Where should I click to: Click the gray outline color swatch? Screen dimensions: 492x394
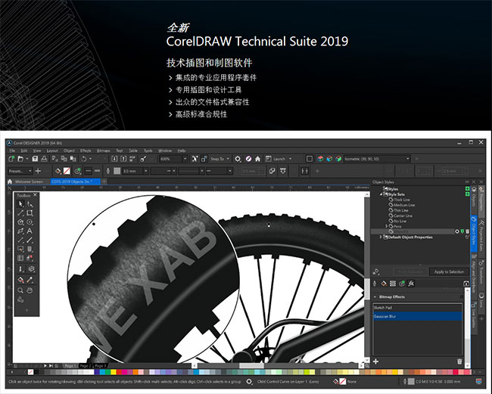(117, 171)
